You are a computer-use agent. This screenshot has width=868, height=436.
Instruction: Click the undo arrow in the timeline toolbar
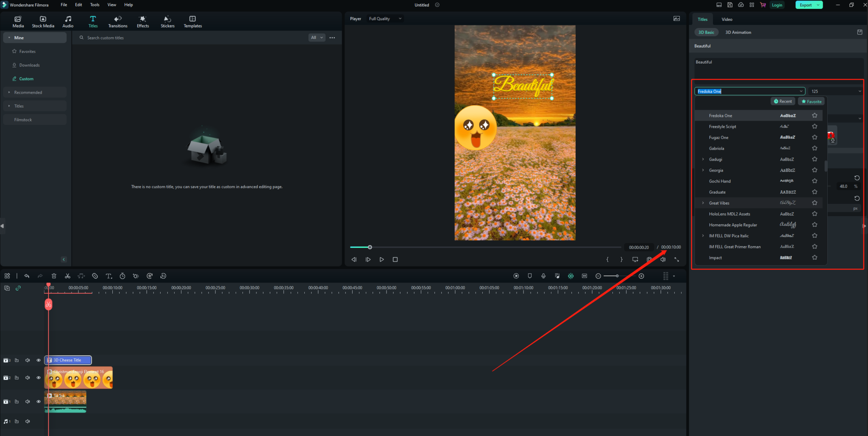[x=27, y=276]
